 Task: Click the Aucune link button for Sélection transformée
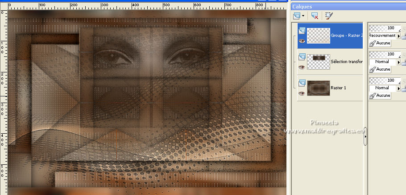(380, 69)
